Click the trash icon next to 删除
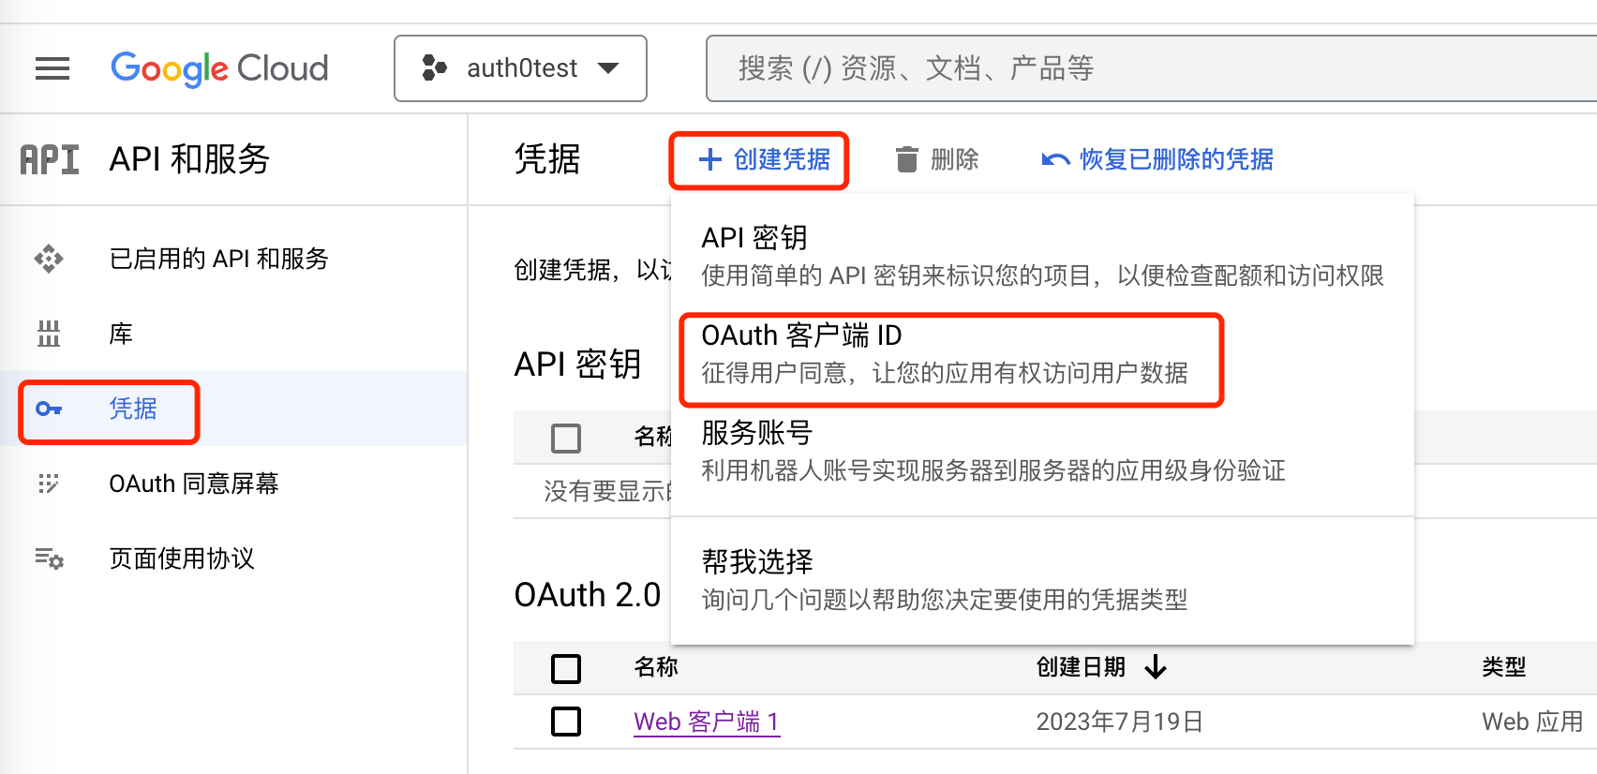1597x774 pixels. [x=906, y=159]
